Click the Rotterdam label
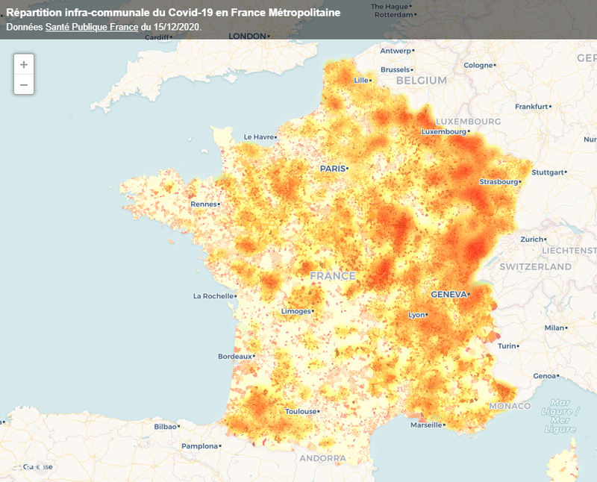The width and height of the screenshot is (597, 482). pyautogui.click(x=394, y=14)
